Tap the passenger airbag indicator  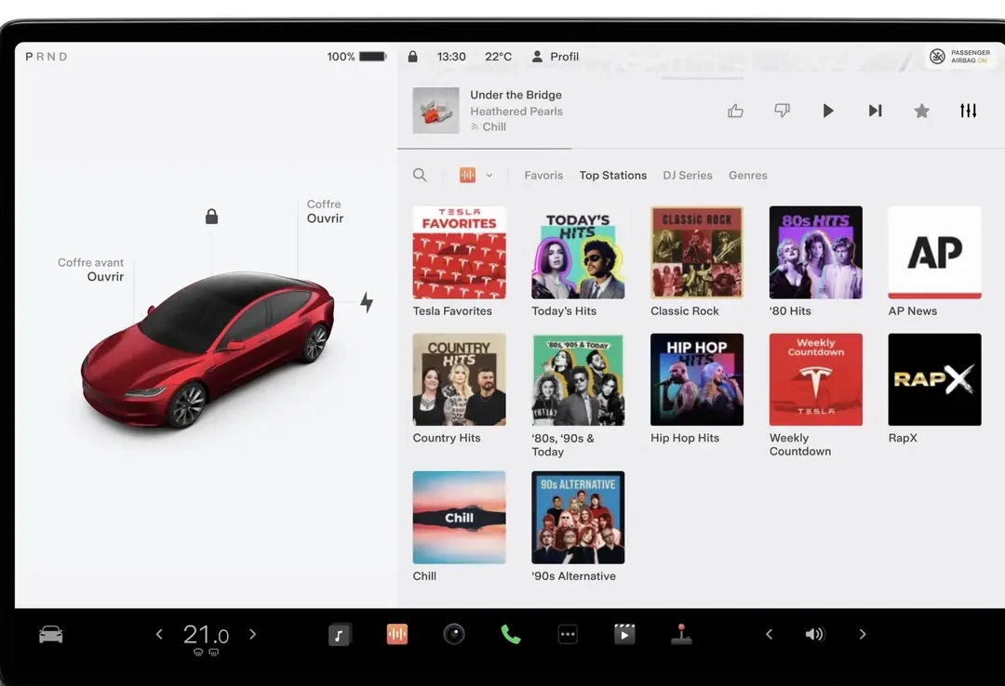point(959,57)
